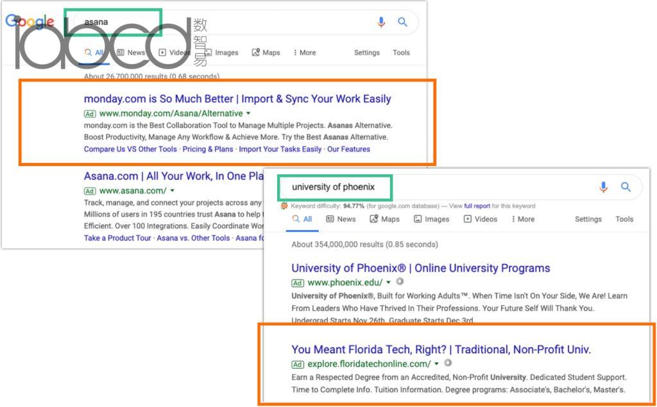Open Our Features sitelink
This screenshot has width=657, height=407.
pyautogui.click(x=348, y=149)
